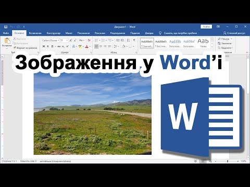The image size is (250, 187).
Task: Click the zoom slider in status bar
Action: [228, 161]
